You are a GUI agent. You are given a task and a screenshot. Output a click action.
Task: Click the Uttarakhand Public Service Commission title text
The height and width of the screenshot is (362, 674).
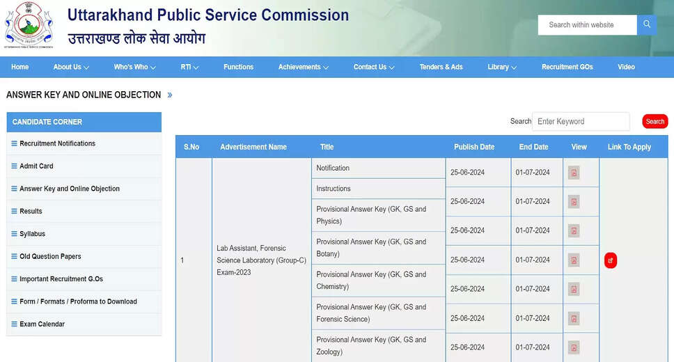(x=208, y=15)
